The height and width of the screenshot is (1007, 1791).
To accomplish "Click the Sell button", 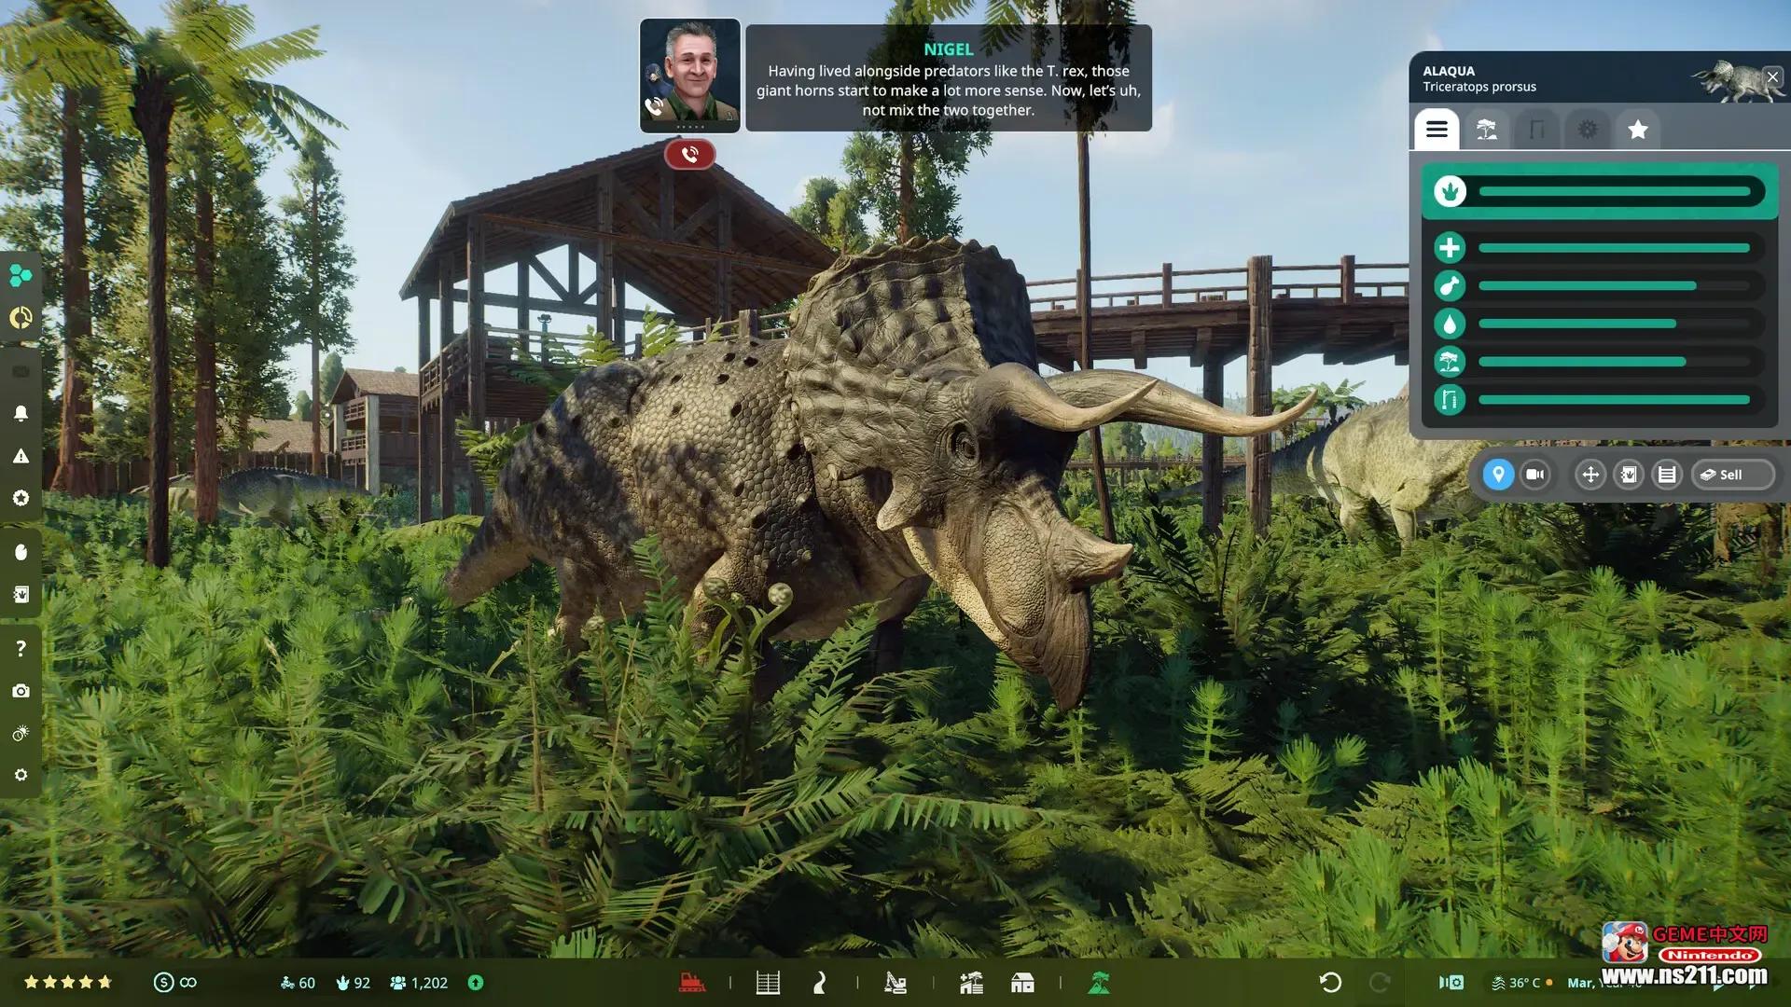I will click(1732, 475).
